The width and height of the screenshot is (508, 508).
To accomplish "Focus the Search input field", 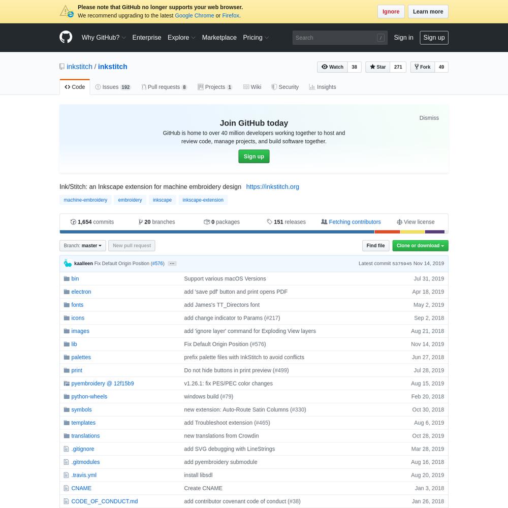I will point(340,38).
